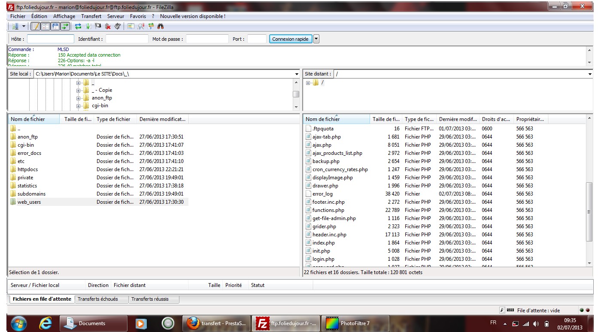601x332 pixels.
Task: Click remote file list vertical scrollbar
Action: 589,212
